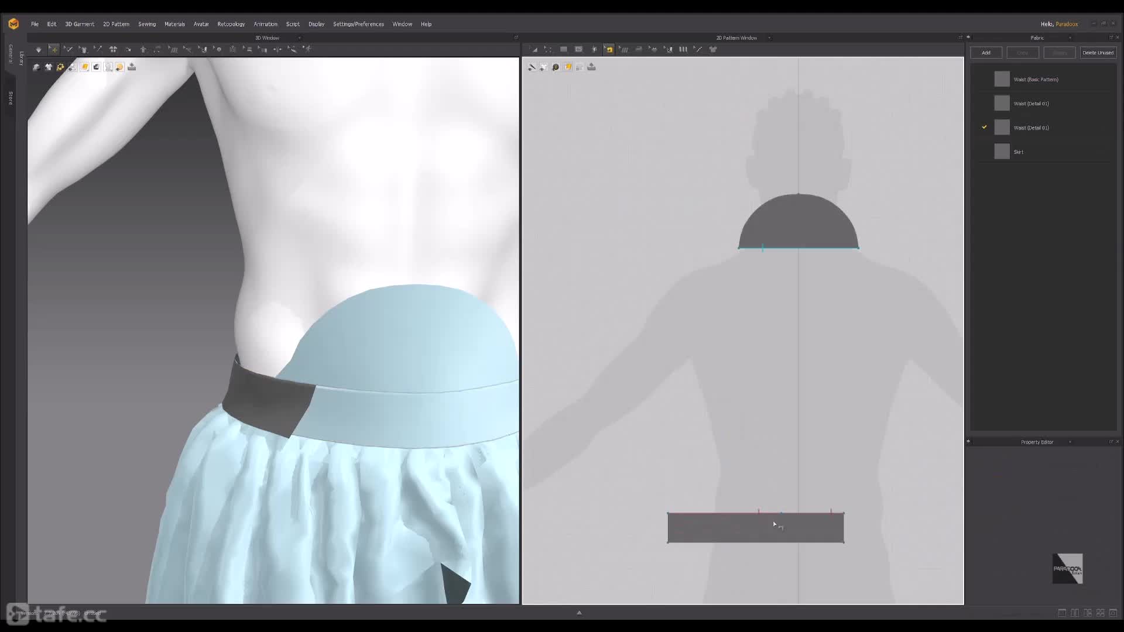The image size is (1124, 632).
Task: Click the standing-avatar figure icon in 3D toolbar
Action: pos(143,50)
